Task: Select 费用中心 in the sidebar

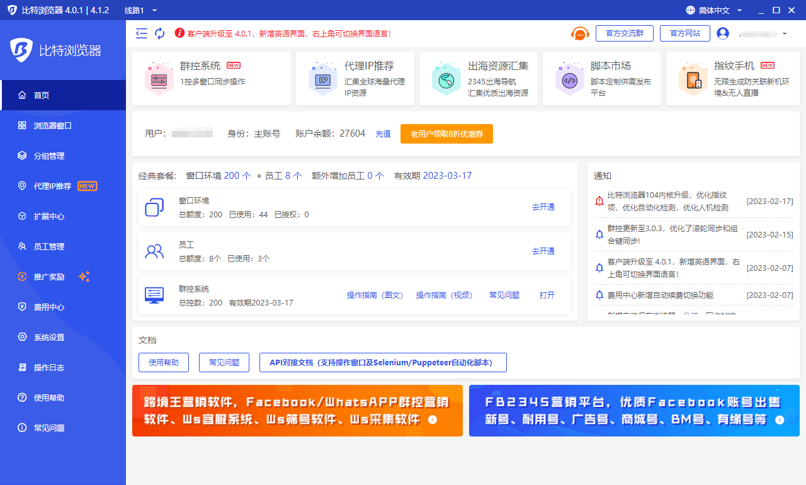Action: [49, 307]
